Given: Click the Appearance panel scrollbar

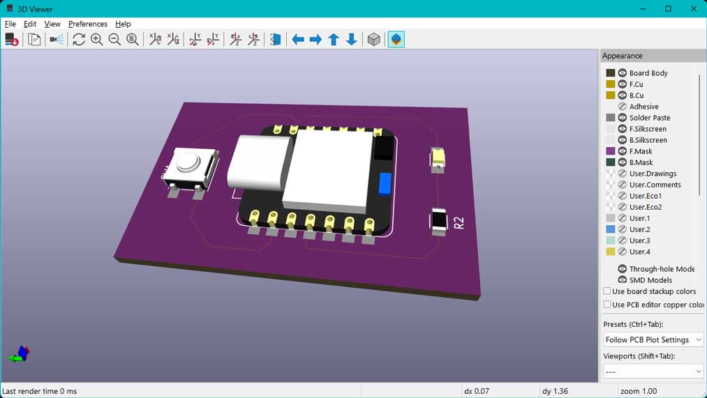Looking at the screenshot, I should coord(700,135).
